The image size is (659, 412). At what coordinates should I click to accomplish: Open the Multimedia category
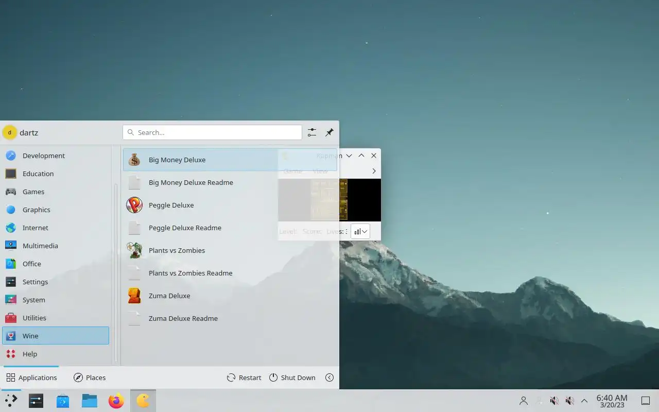tap(56, 246)
